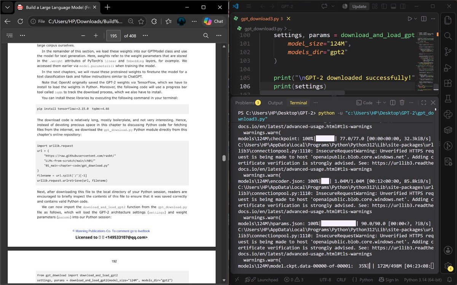457x285 pixels.
Task: Click the PDF page number field
Action: (x=113, y=36)
